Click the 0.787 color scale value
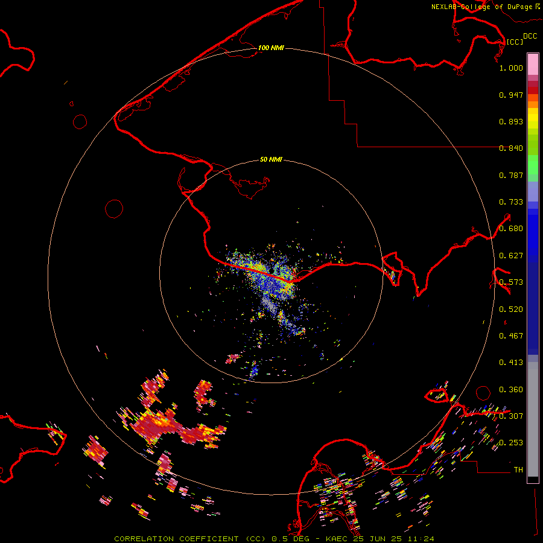543x543 pixels. (511, 175)
